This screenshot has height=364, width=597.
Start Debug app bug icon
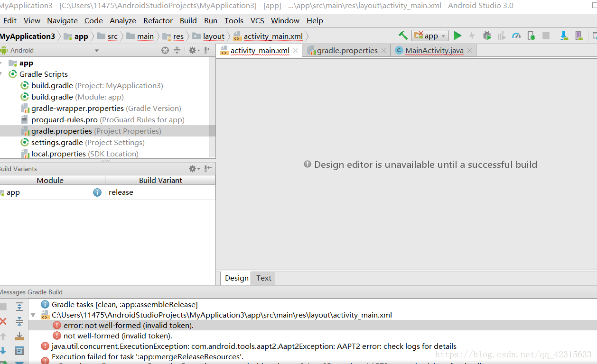tap(487, 36)
